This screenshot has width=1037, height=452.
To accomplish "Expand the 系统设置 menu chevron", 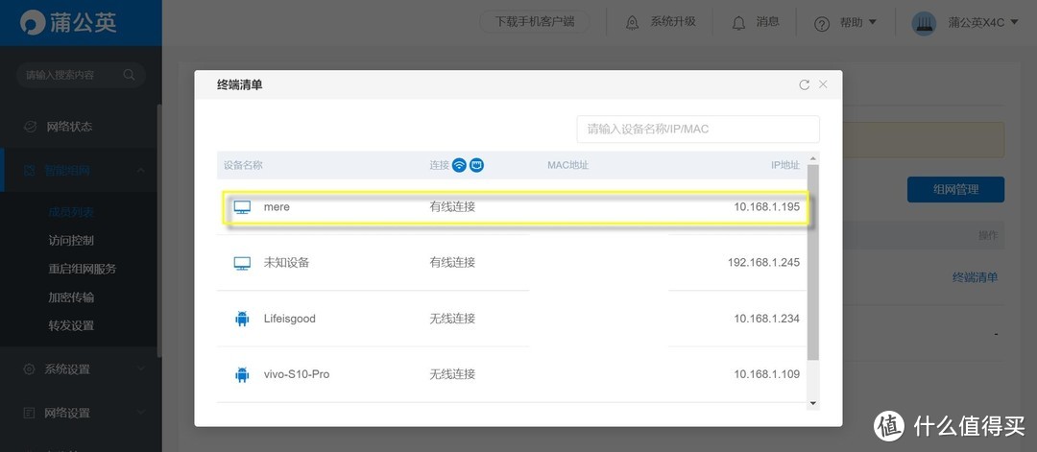I will click(x=141, y=369).
